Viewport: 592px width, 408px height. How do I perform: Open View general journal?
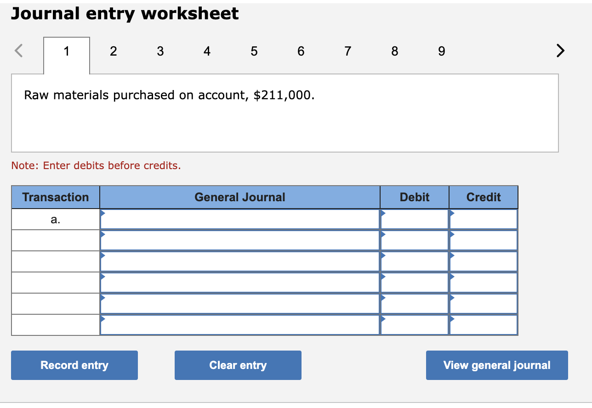496,365
